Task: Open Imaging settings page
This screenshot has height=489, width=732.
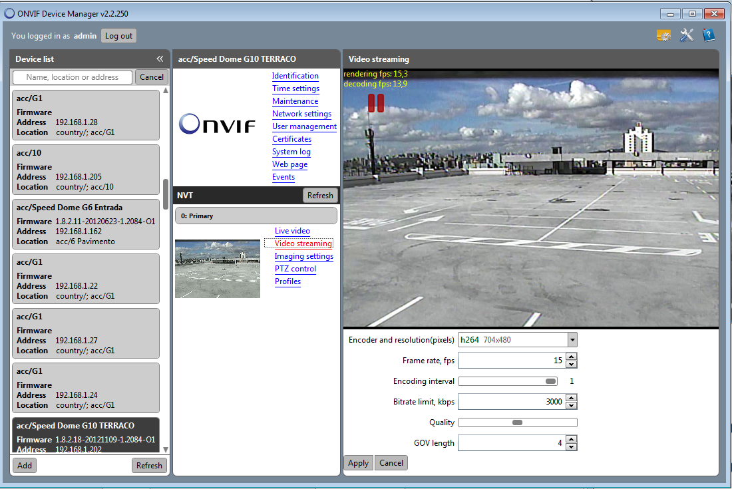Action: coord(303,256)
